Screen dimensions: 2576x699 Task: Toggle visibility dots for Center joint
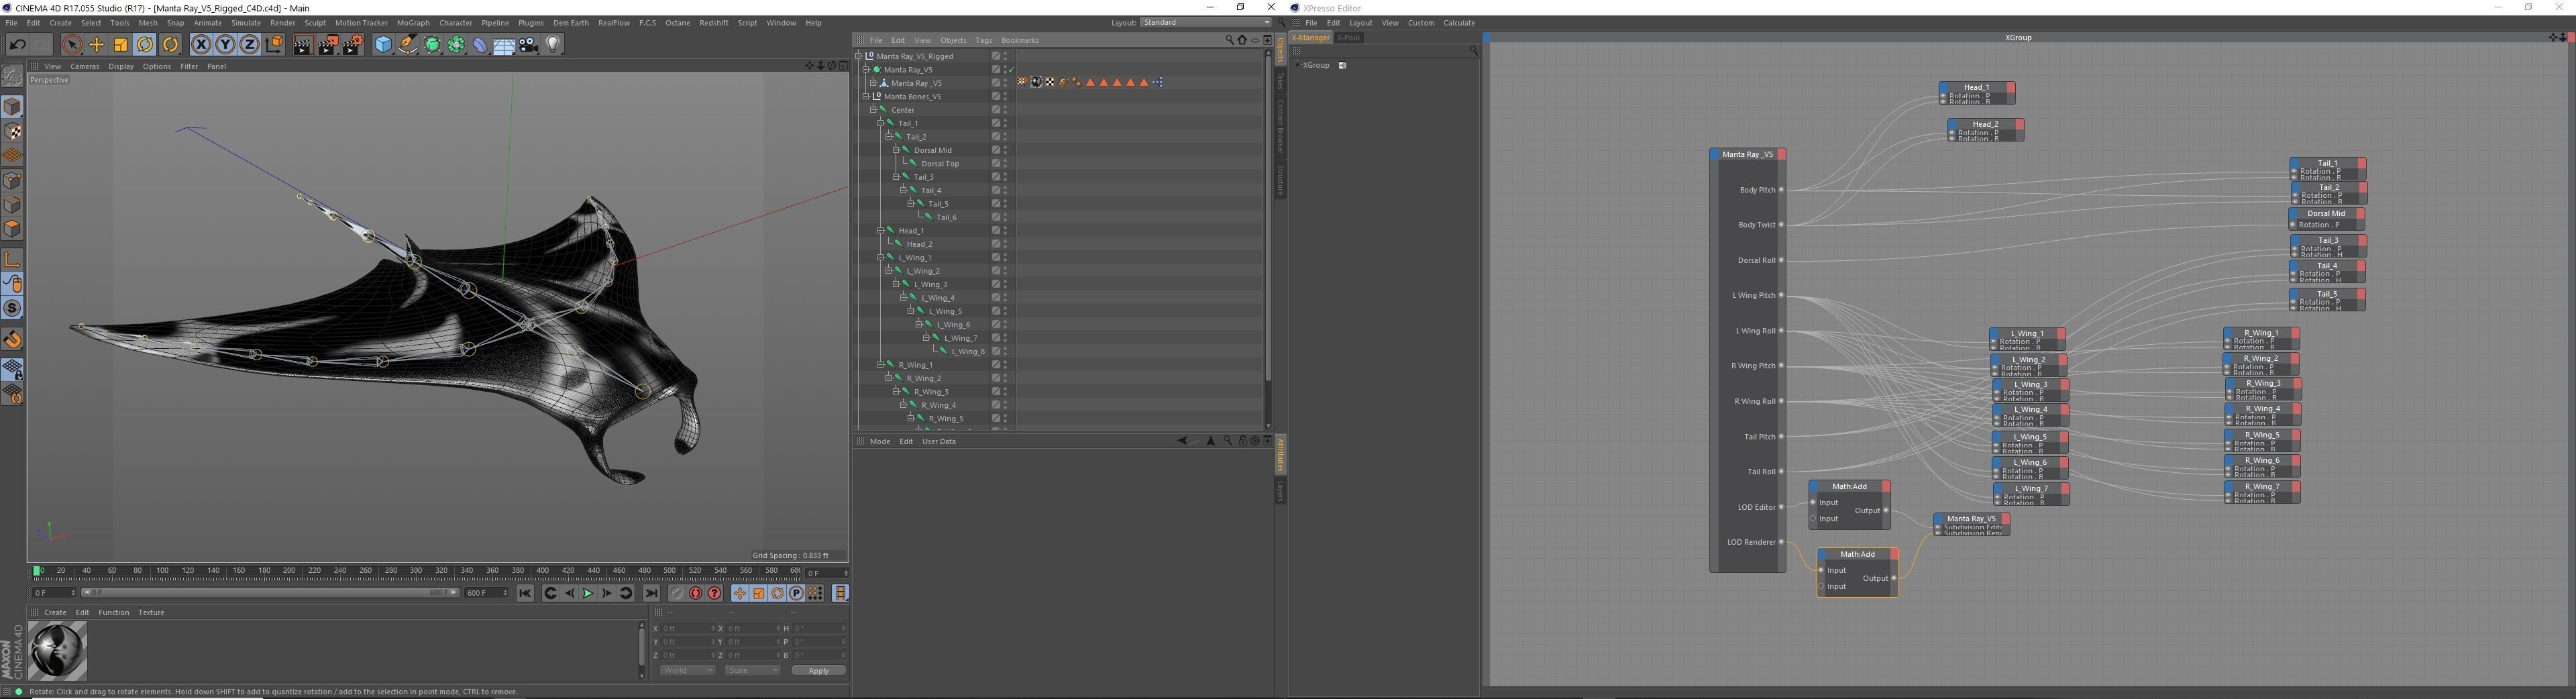tap(1005, 110)
